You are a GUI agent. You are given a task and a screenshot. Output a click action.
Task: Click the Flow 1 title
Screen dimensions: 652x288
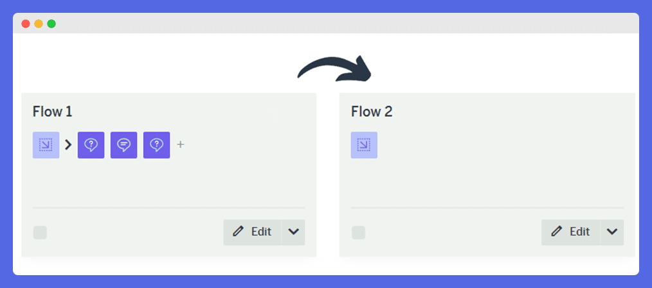click(x=52, y=112)
